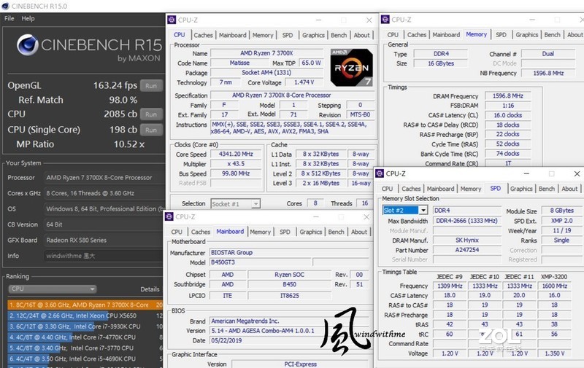This screenshot has height=368, width=584.
Task: Close the CPU-Z SPD window
Action: (x=577, y=173)
